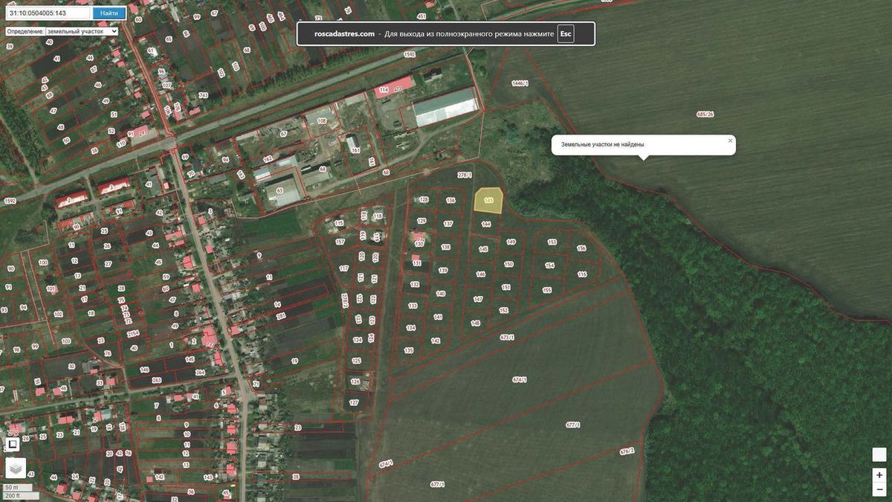
Task: Focus the cadastral number search field
Action: [x=49, y=13]
